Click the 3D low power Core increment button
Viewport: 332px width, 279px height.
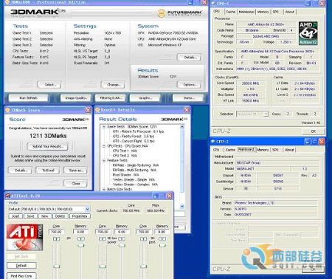click(102, 239)
